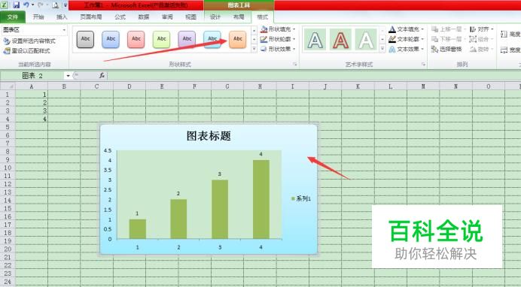Select cell A4 containing 4

coord(32,119)
